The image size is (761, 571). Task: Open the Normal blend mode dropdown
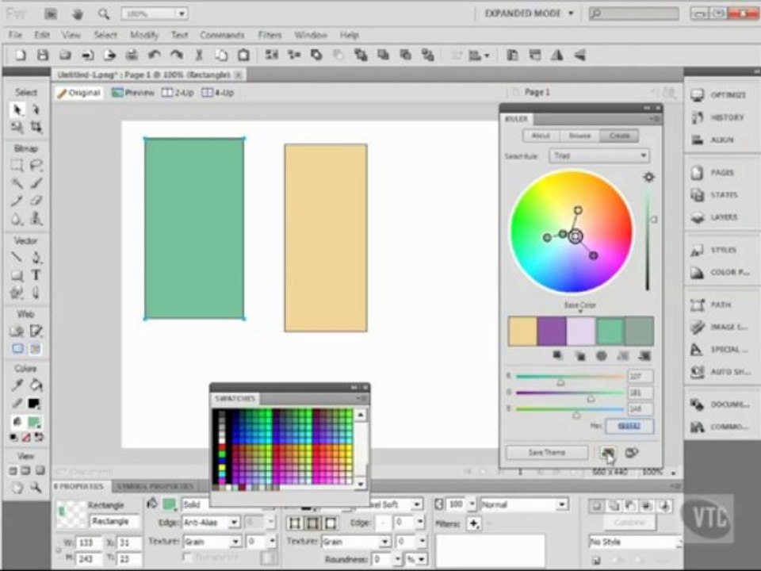(524, 504)
